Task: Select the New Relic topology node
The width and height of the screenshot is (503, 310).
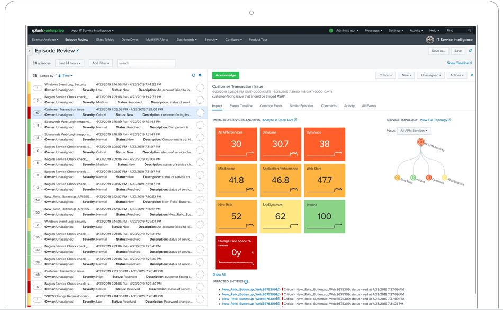Action: pos(397,178)
